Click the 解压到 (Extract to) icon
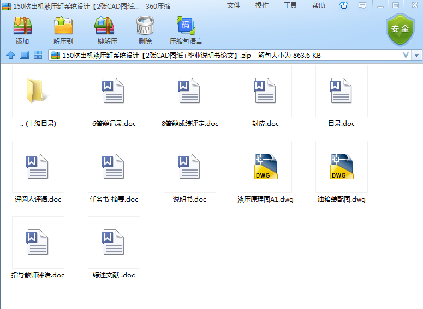This screenshot has height=309, width=423. tap(63, 26)
